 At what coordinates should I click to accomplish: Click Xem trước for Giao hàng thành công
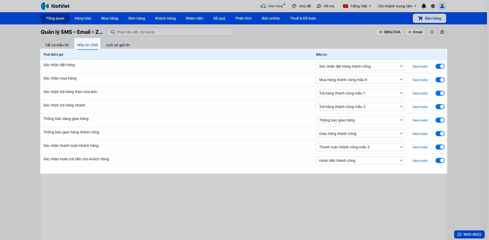tap(420, 134)
